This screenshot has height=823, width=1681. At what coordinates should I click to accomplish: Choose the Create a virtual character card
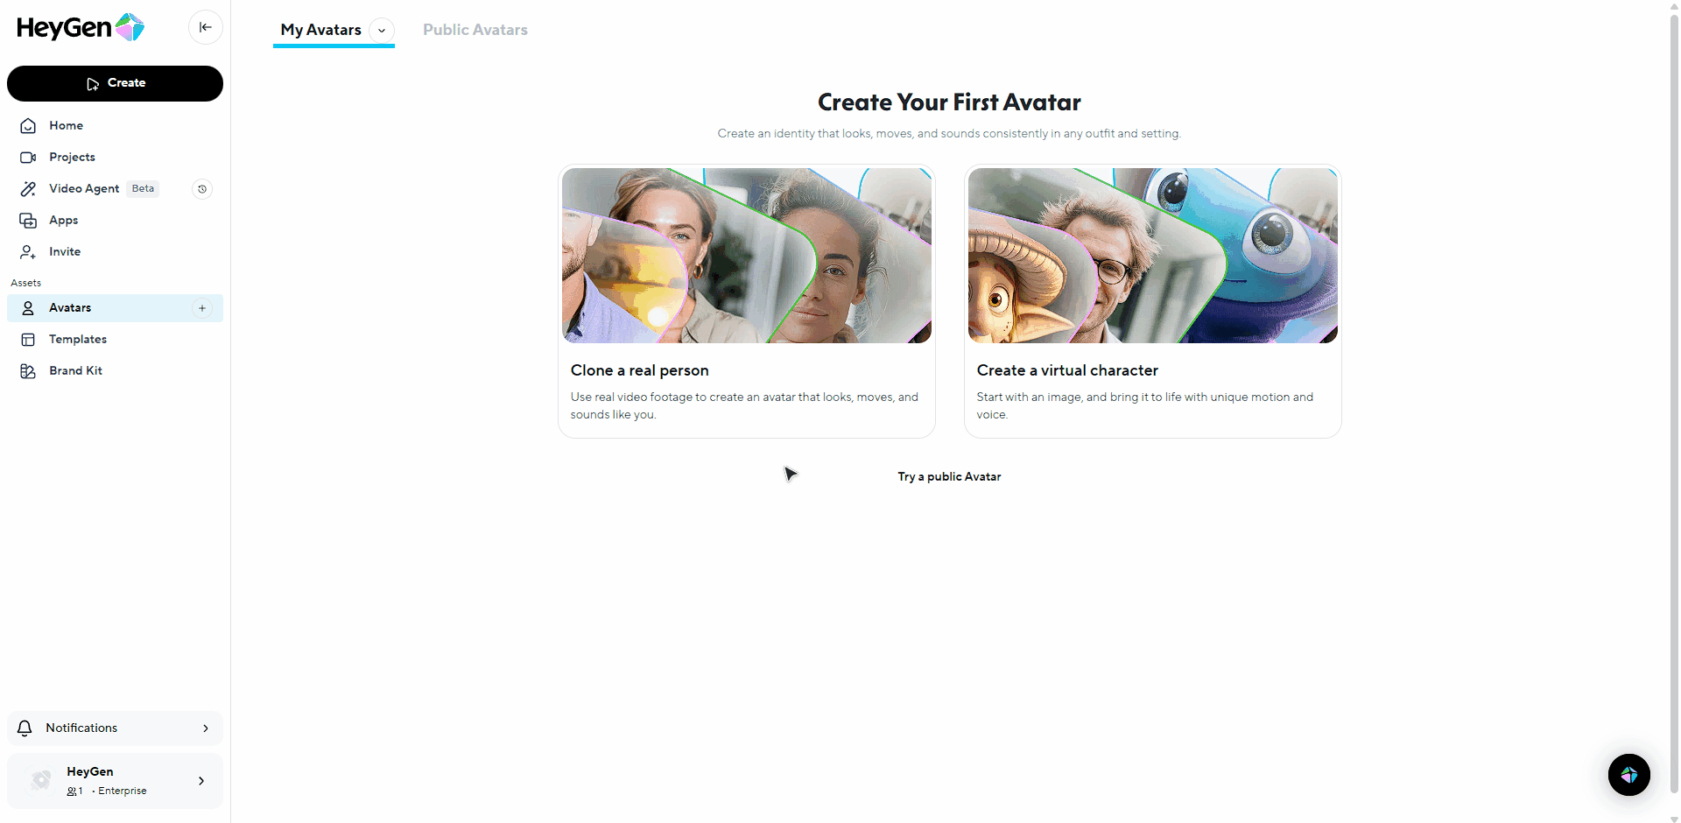pyautogui.click(x=1152, y=301)
